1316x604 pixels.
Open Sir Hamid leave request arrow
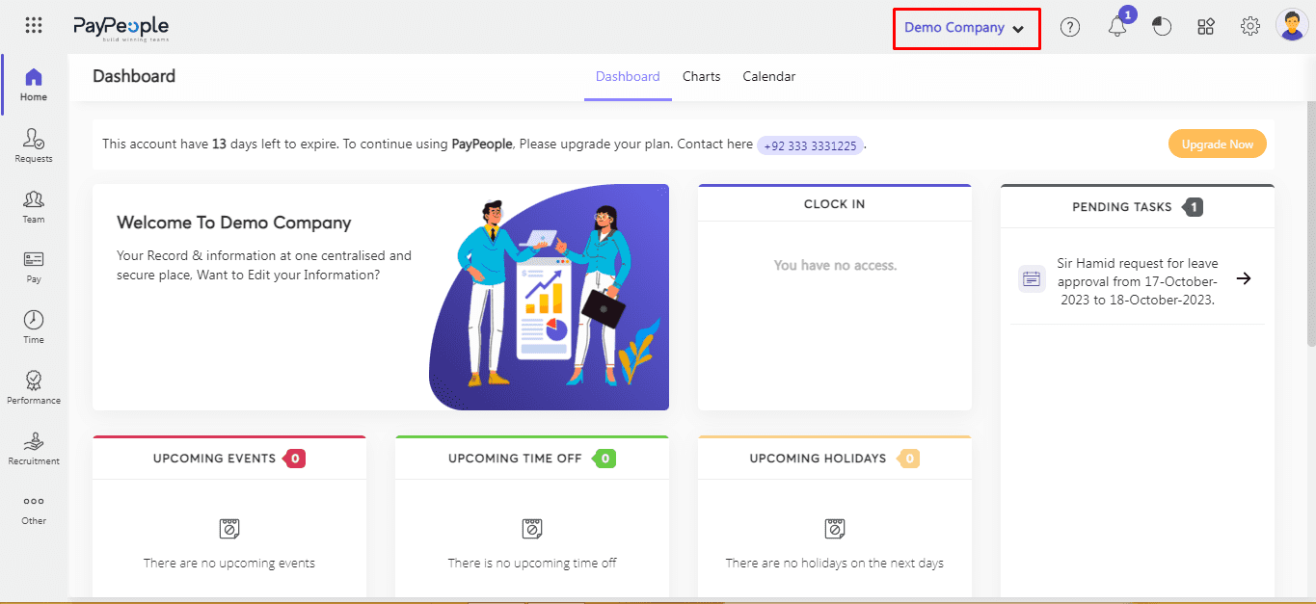click(1244, 278)
